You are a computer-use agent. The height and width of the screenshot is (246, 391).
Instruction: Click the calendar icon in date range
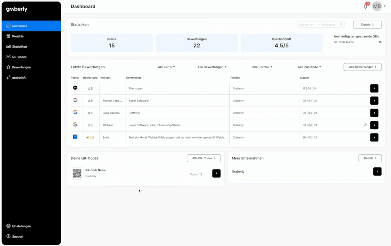click(x=341, y=25)
